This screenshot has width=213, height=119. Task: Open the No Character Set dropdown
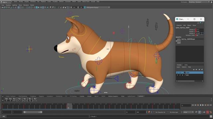coord(160,112)
